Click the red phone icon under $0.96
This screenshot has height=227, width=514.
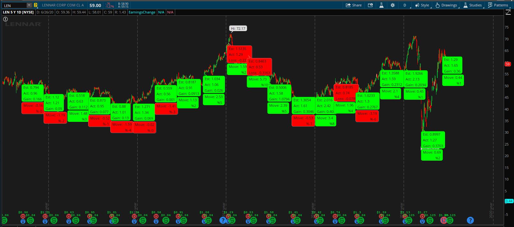coord(23,216)
